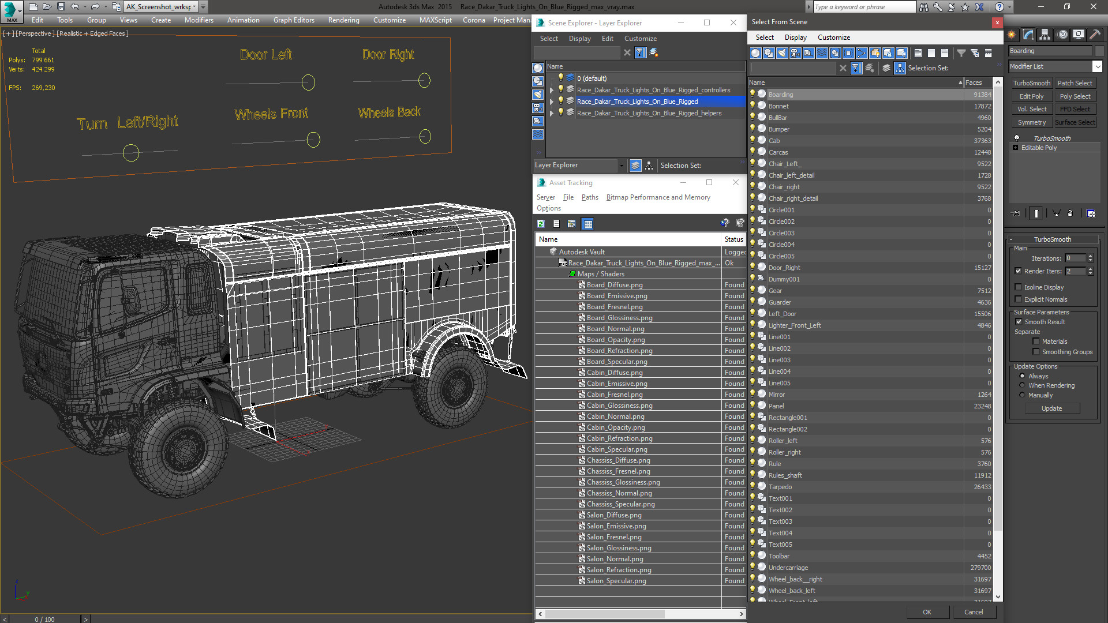Open the Modifiers menu

click(199, 20)
